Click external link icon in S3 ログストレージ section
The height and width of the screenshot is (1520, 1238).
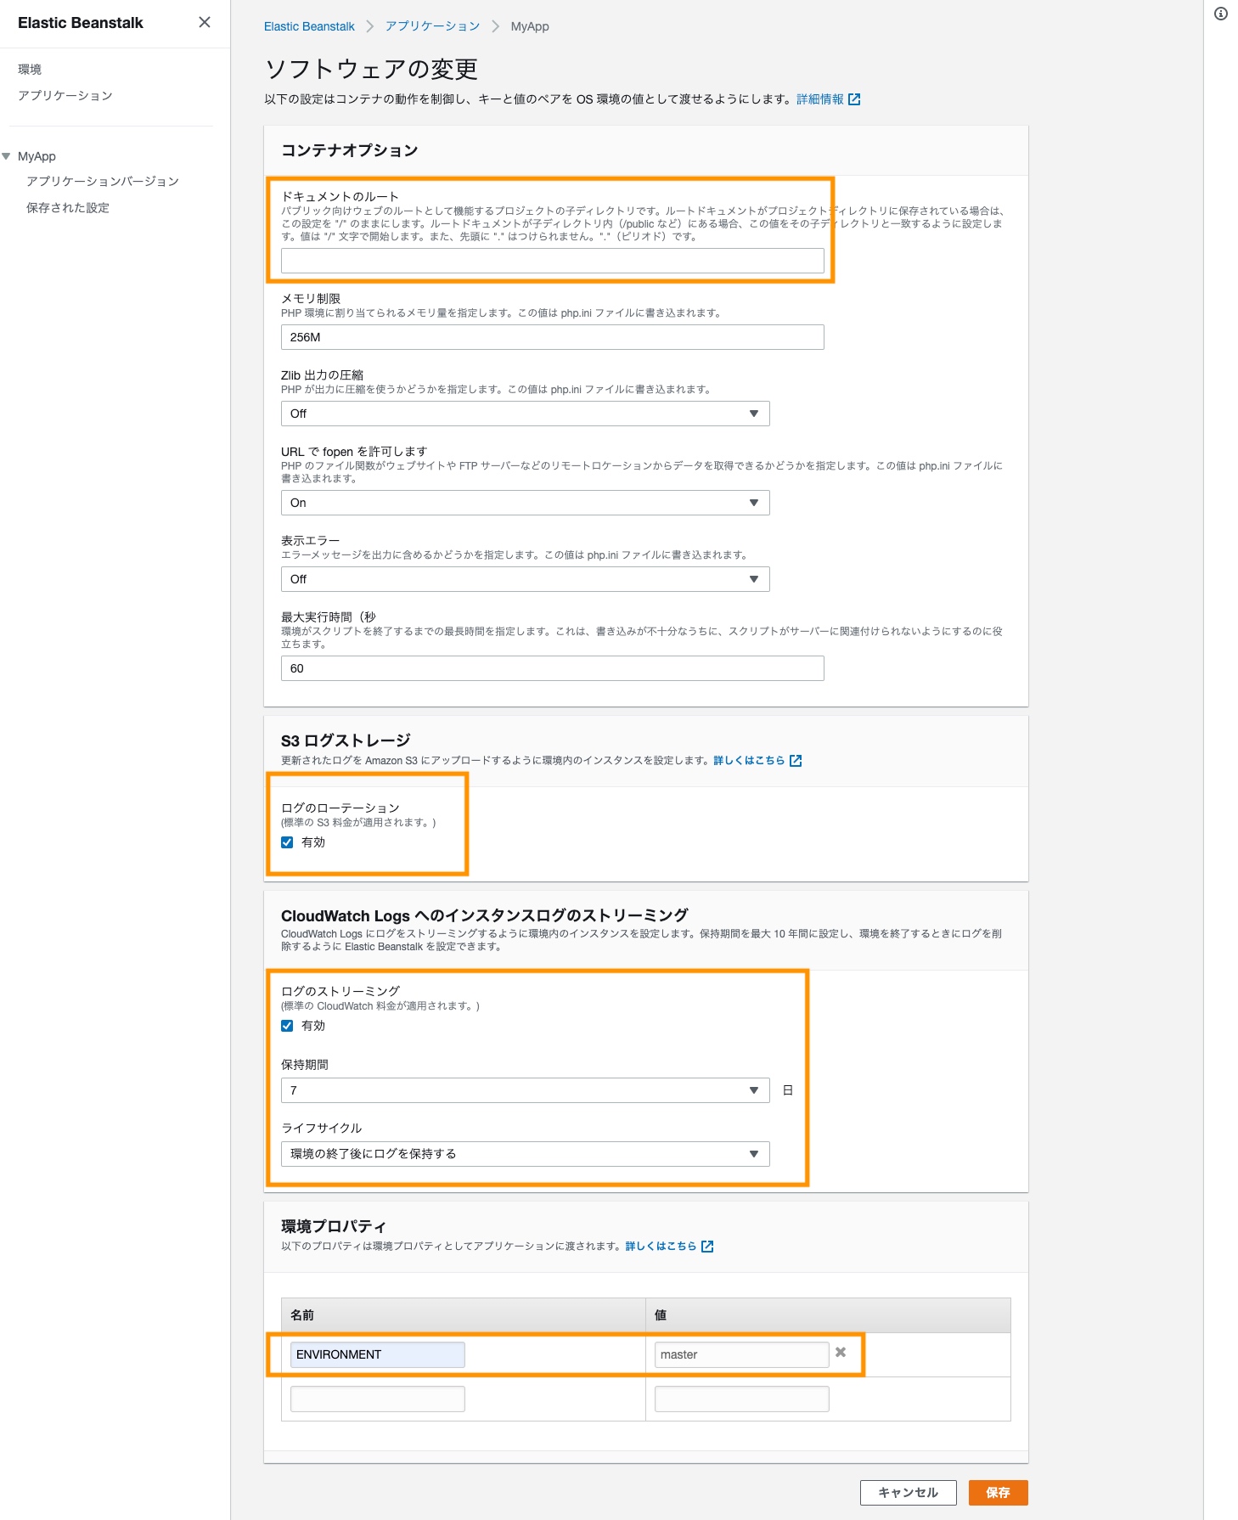(796, 761)
